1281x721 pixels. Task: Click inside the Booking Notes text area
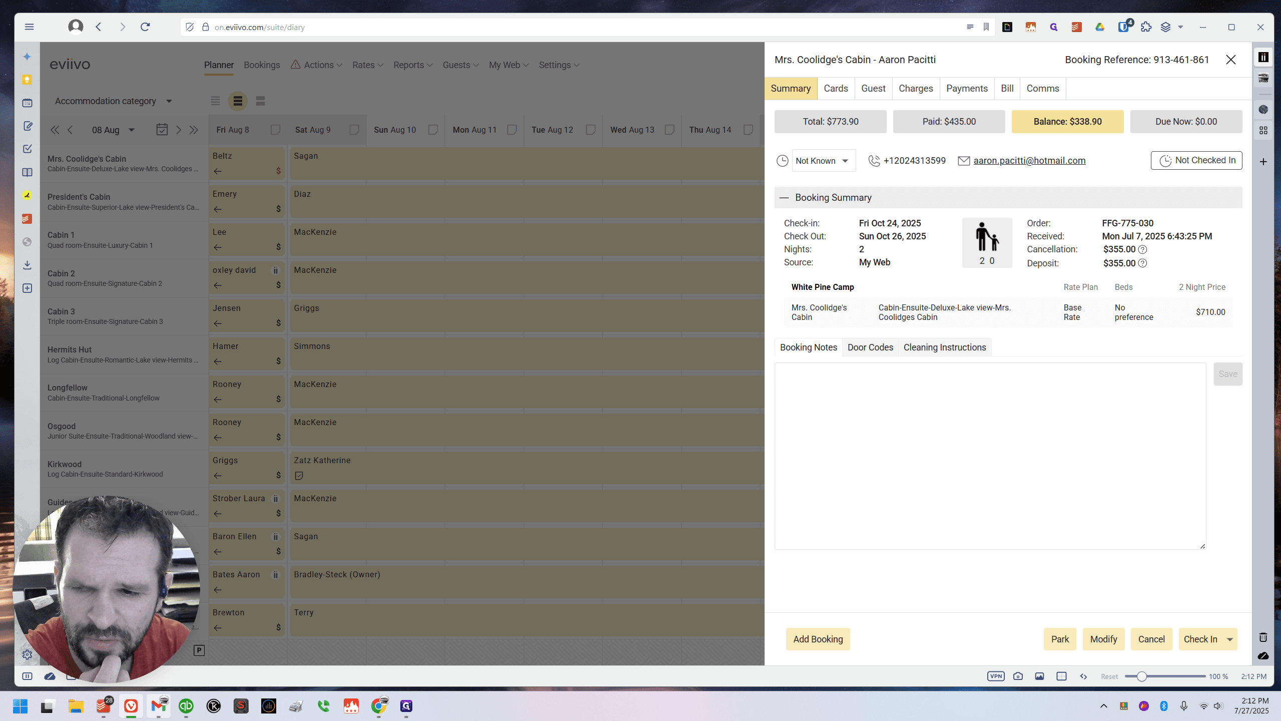pos(990,456)
